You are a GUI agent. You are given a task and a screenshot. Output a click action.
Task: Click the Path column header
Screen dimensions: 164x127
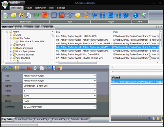click(x=136, y=32)
